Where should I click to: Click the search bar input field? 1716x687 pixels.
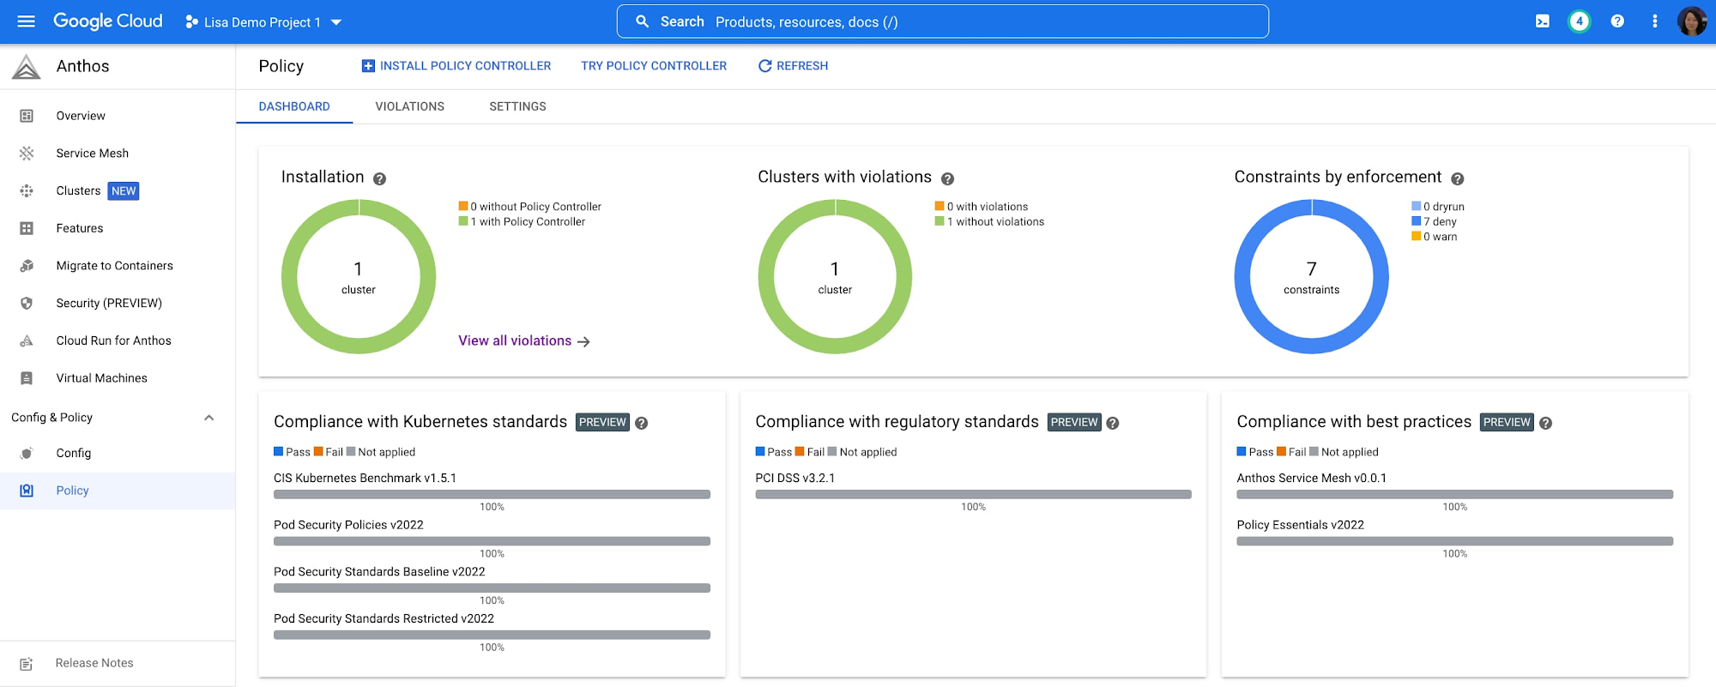[942, 21]
